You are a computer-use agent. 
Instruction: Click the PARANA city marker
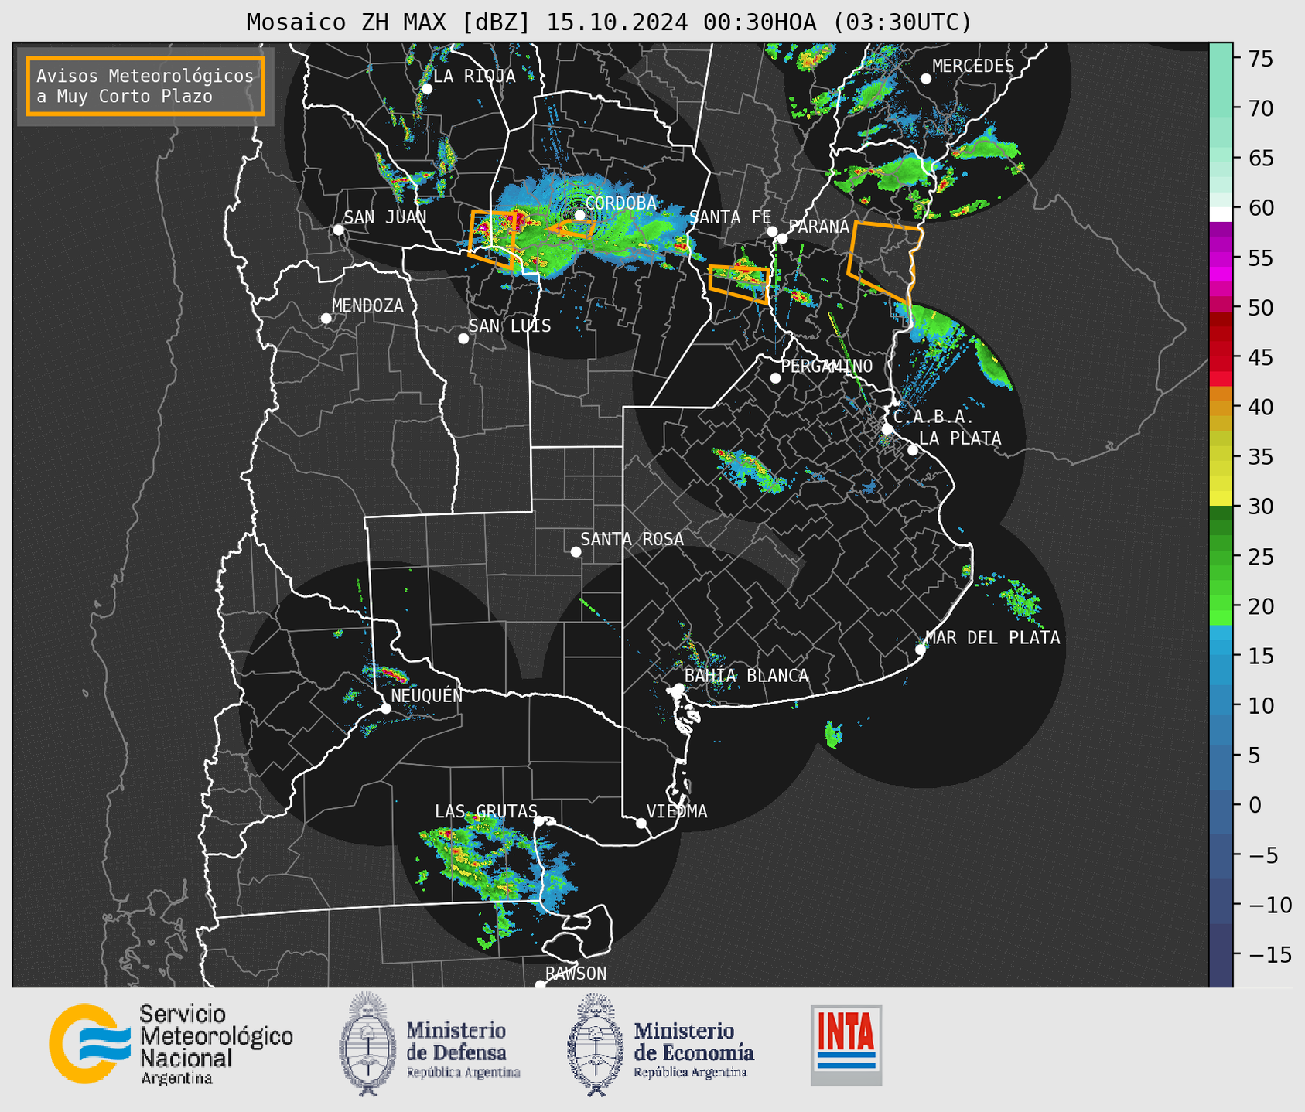coord(782,238)
